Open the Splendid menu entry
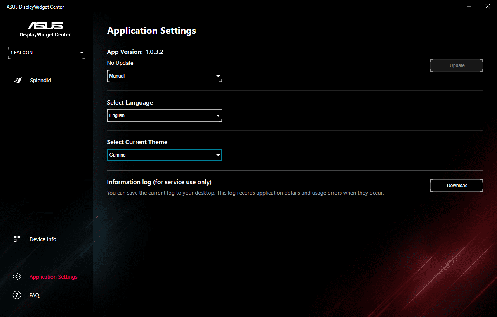Image resolution: width=497 pixels, height=317 pixels. click(x=40, y=80)
